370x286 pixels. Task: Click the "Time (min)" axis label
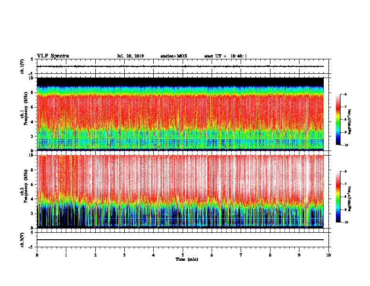tap(187, 259)
